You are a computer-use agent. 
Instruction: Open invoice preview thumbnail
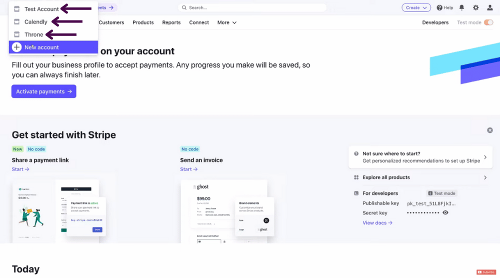[227, 211]
